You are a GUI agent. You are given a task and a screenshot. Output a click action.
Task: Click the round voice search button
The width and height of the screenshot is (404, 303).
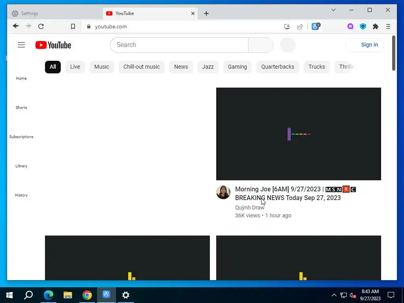(x=288, y=45)
